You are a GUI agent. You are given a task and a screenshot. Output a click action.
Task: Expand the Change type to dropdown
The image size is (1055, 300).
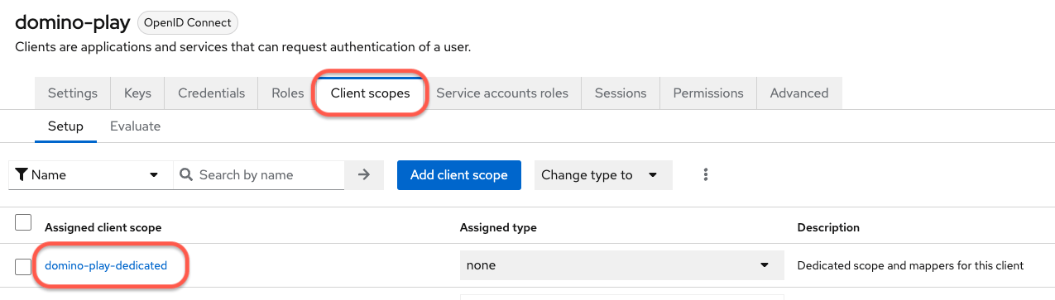coord(603,175)
